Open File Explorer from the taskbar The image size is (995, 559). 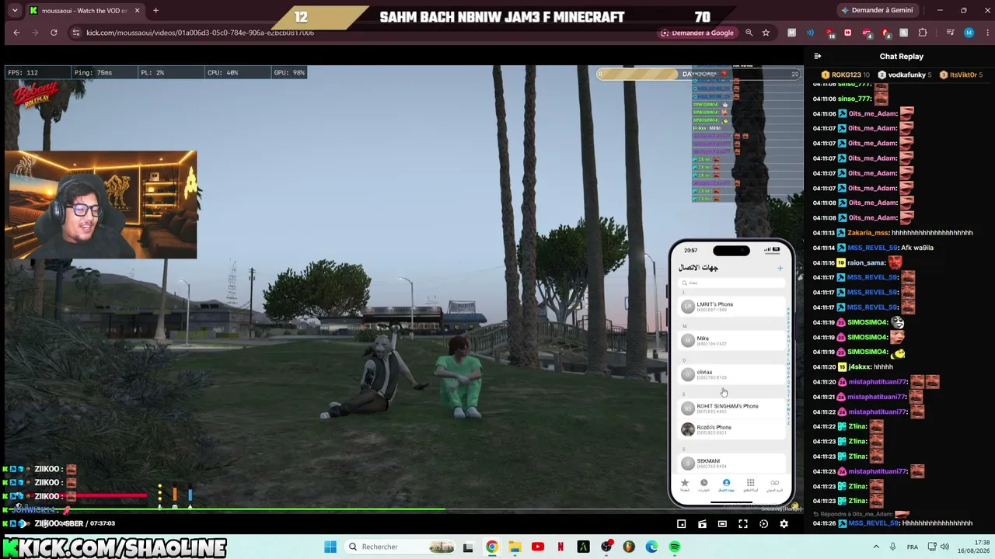point(515,547)
